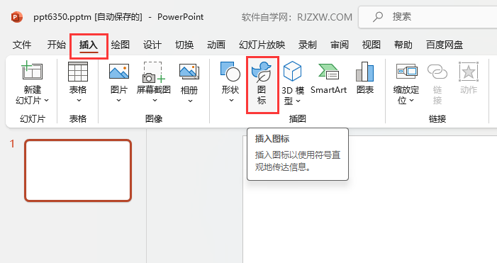Click the 幻灯片 group label
497x263 pixels.
(33, 119)
